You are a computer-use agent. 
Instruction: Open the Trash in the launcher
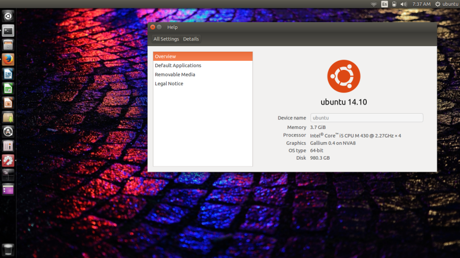click(8, 249)
